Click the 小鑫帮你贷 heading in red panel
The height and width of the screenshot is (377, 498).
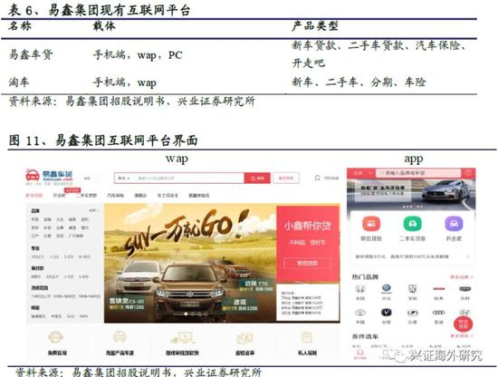(x=307, y=226)
